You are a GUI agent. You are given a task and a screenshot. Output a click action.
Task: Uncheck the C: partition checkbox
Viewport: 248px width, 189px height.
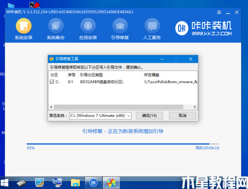[52, 82]
